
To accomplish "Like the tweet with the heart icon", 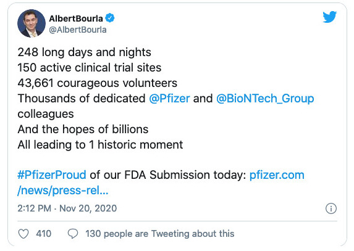I will [23, 234].
